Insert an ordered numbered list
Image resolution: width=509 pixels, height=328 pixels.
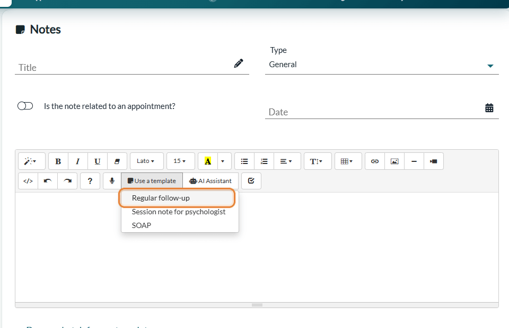264,161
